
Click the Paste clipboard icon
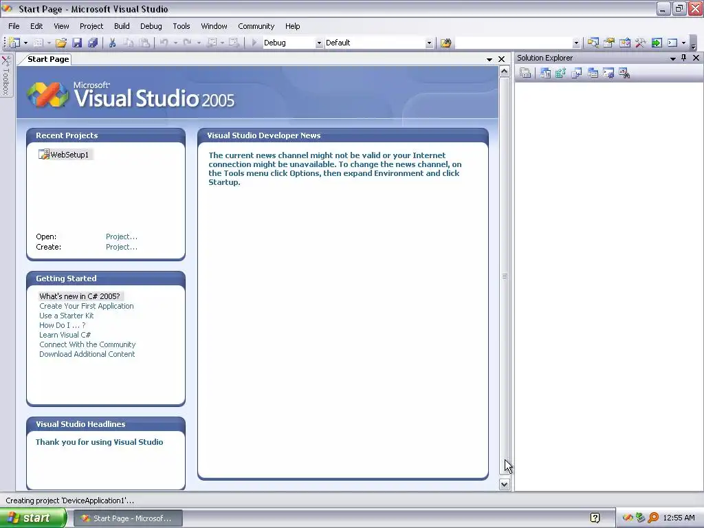coord(144,43)
